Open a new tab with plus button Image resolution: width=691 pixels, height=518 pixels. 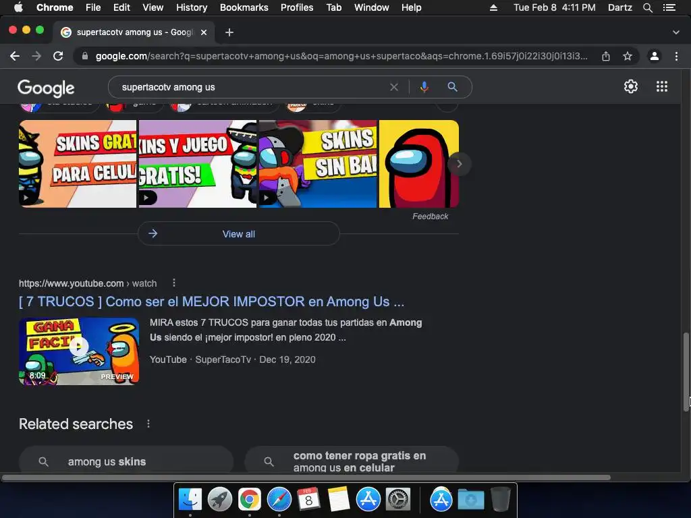tap(229, 32)
